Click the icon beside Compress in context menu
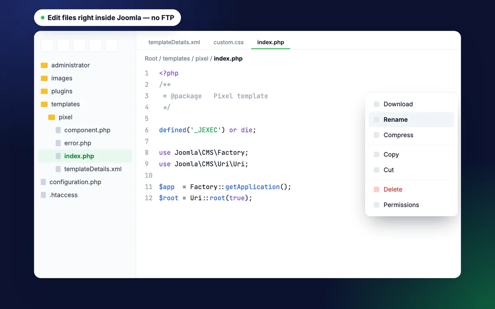Viewport: 495px width, 309px height. click(376, 135)
